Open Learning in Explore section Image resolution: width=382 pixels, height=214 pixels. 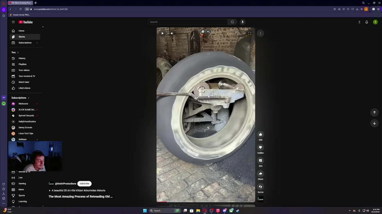pyautogui.click(x=25, y=202)
